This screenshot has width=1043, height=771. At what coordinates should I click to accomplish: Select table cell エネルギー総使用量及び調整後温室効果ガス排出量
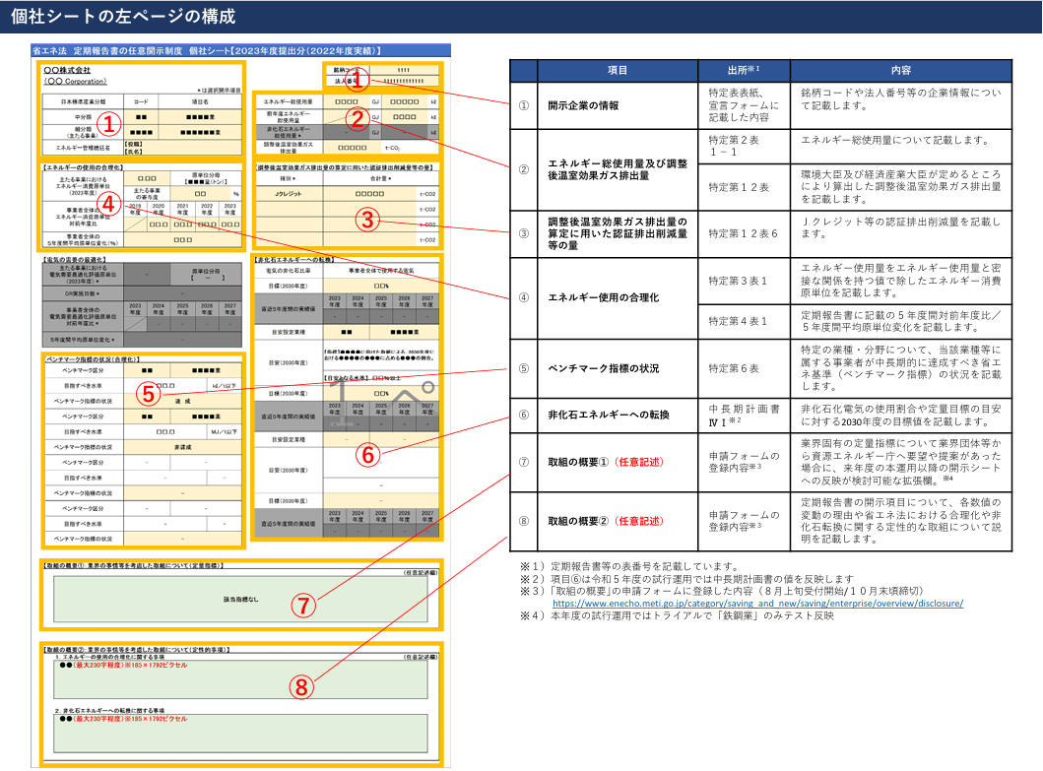(618, 169)
